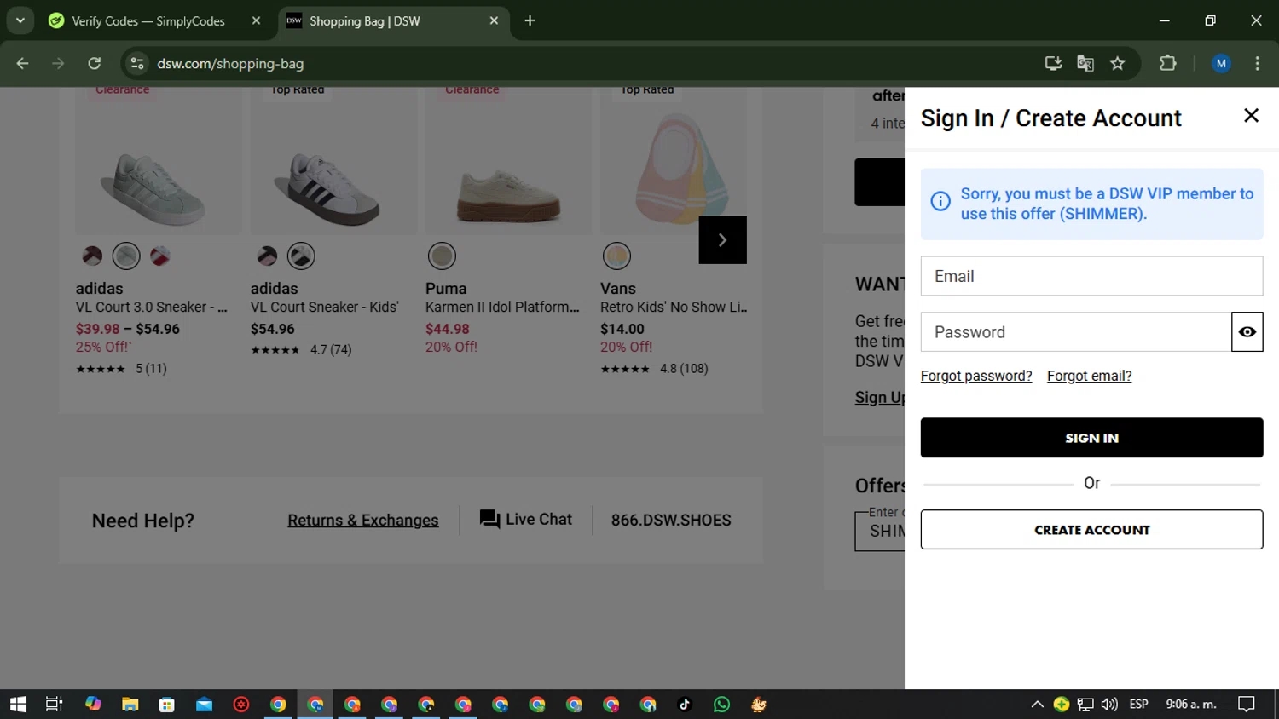This screenshot has width=1279, height=719.
Task: Open TikTok from the taskbar
Action: click(x=685, y=705)
